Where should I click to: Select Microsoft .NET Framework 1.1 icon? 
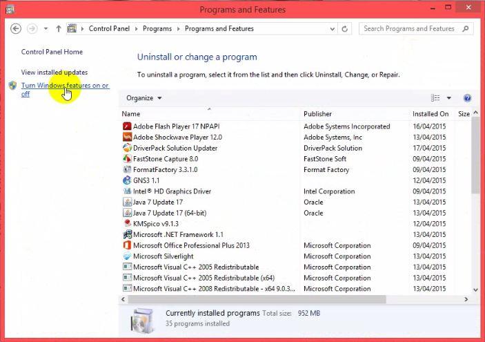pyautogui.click(x=127, y=234)
